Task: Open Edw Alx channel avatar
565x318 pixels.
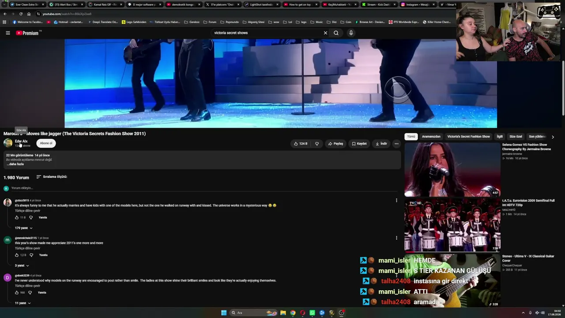Action: pos(8,143)
